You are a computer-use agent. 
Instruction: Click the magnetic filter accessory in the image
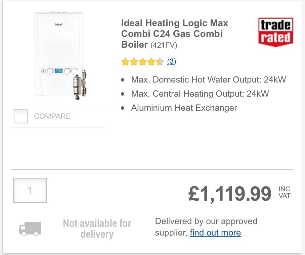[x=80, y=85]
